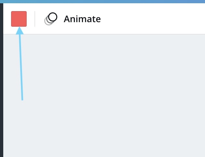The height and width of the screenshot is (157, 205).
Task: Select the Animate text label
Action: 82,19
